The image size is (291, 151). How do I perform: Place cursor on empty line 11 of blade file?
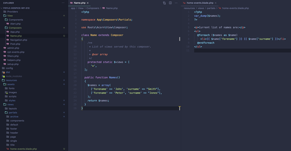[x=227, y=50]
